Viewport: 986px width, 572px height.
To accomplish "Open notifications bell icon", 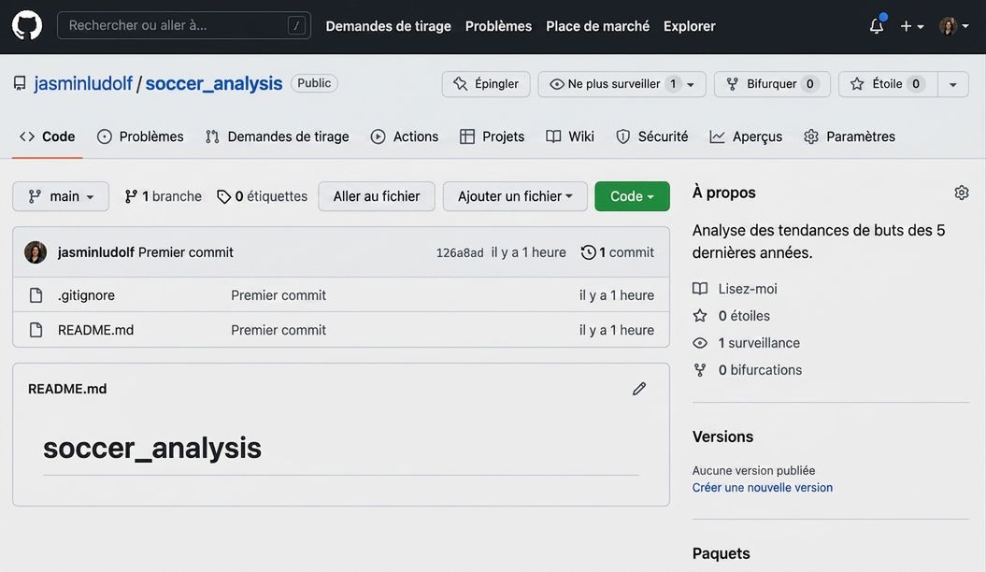I will (877, 26).
